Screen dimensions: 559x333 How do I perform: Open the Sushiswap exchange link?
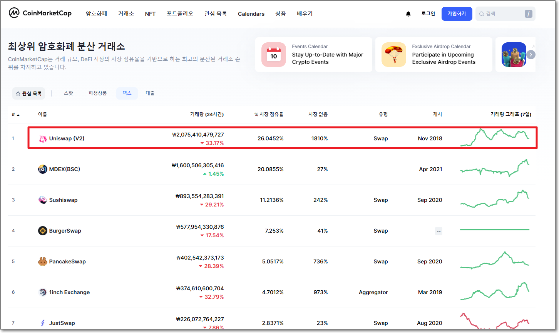(63, 200)
